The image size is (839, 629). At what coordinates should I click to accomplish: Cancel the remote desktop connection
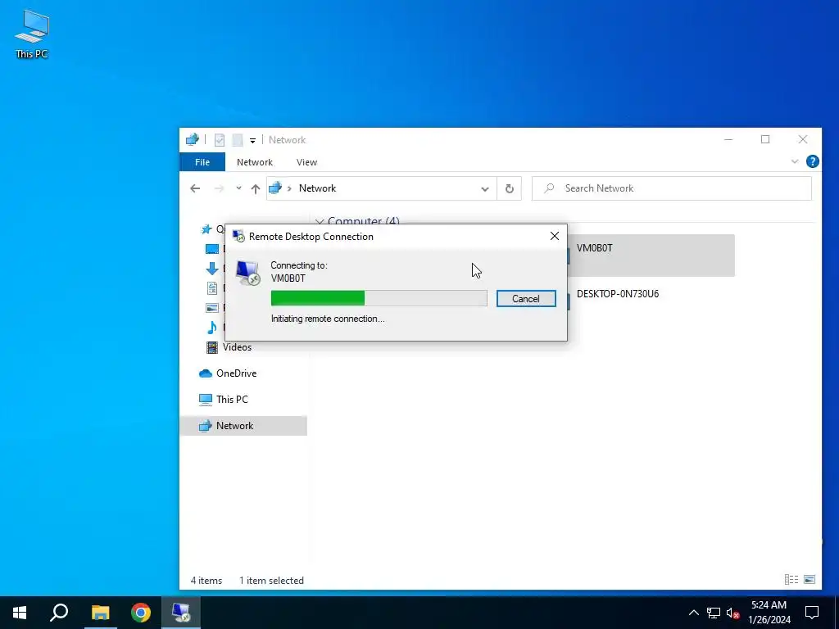[526, 298]
